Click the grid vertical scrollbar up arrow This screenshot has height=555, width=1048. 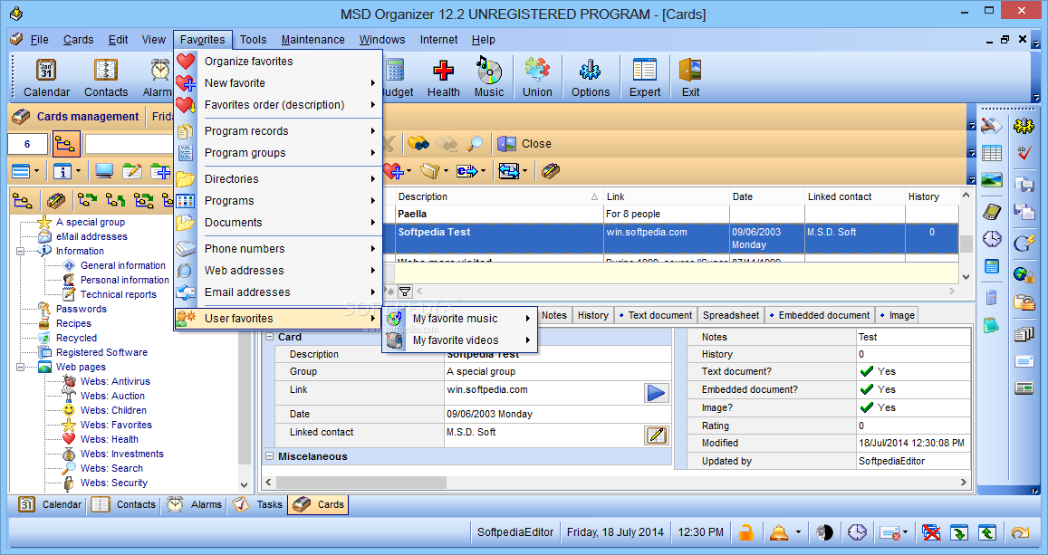click(x=966, y=196)
